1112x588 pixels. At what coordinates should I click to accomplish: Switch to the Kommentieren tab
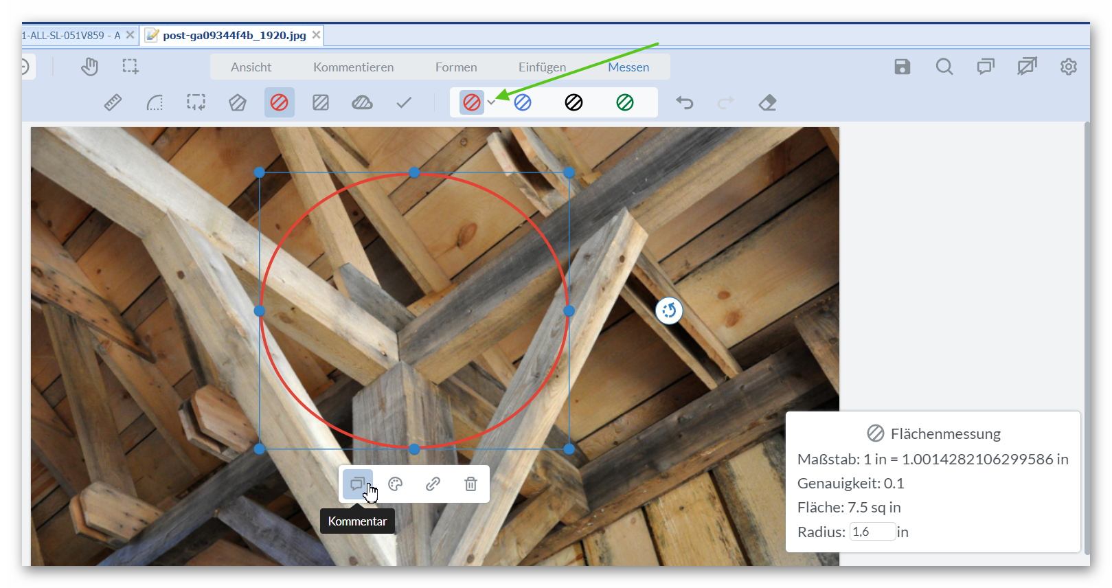pyautogui.click(x=353, y=67)
